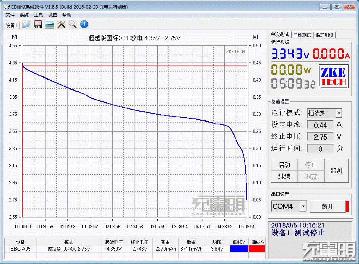Click the 终止电压 2.75 input field
The width and height of the screenshot is (359, 264).
320,137
